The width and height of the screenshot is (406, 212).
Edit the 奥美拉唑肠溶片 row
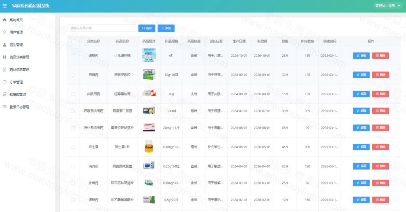coord(361,128)
